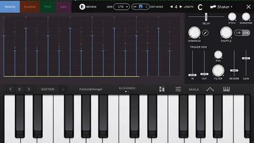This screenshot has width=254, height=143.
Task: Click the Pan knob
Action: point(218,55)
